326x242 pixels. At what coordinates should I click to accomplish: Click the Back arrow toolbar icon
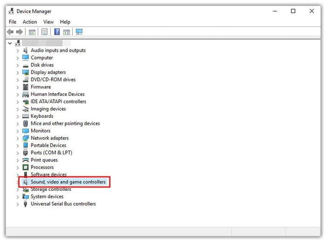point(10,32)
